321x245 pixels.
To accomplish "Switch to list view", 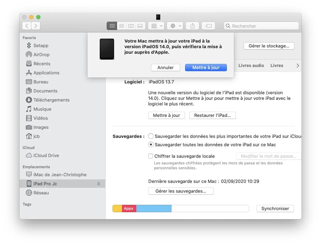I will coord(122,26).
